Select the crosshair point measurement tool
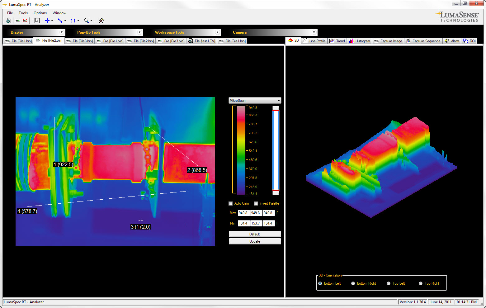 (47, 21)
